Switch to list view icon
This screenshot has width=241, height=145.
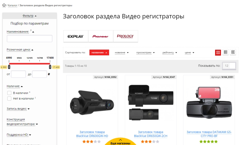225,52
